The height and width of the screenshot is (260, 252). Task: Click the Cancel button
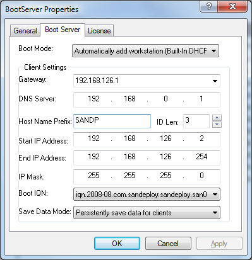click(168, 244)
